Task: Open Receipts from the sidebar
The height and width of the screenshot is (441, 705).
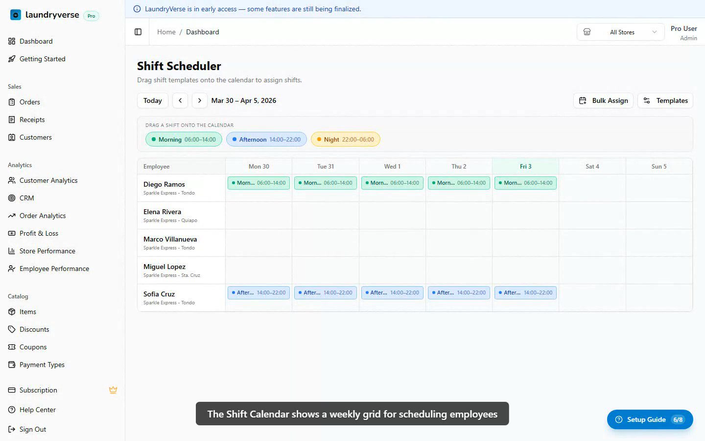Action: click(x=12, y=120)
